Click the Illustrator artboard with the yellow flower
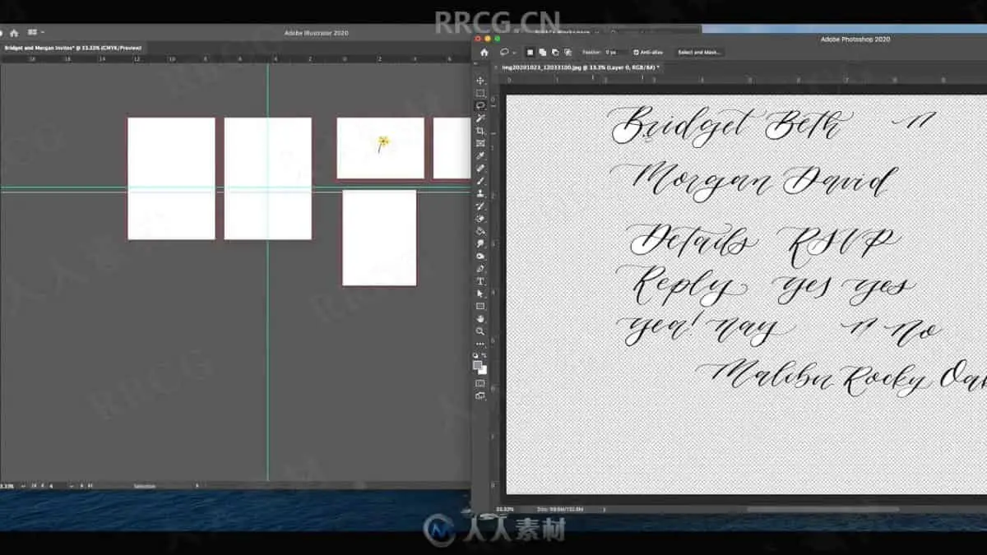The width and height of the screenshot is (987, 555). coord(380,148)
